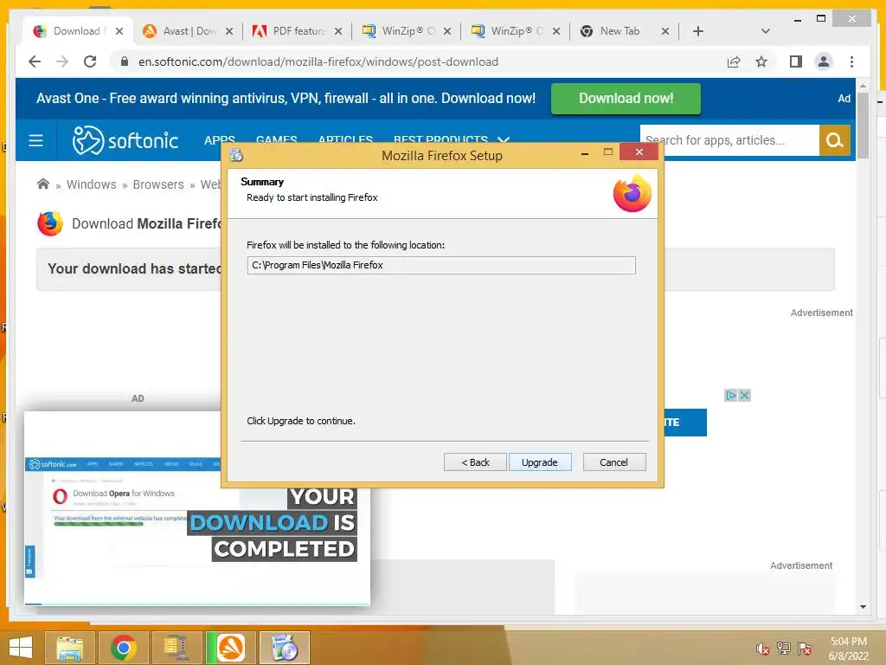
Task: Open the tab search chevron dropdown
Action: (x=765, y=31)
